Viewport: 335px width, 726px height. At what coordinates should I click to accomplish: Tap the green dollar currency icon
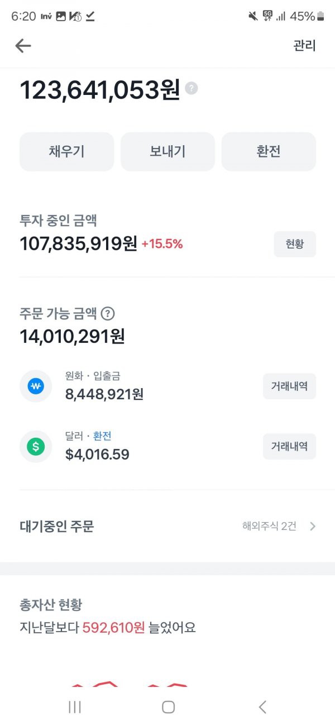(36, 446)
